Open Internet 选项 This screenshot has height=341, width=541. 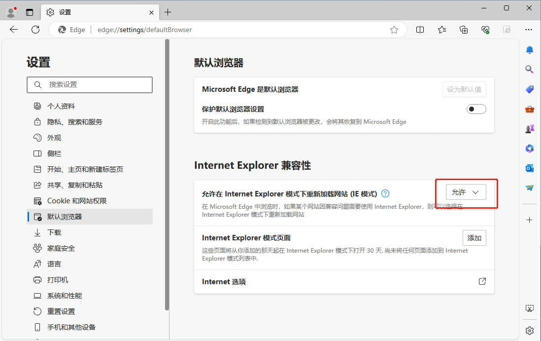click(x=482, y=281)
